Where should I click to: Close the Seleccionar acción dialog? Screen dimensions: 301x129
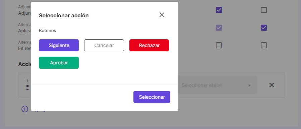pyautogui.click(x=162, y=15)
